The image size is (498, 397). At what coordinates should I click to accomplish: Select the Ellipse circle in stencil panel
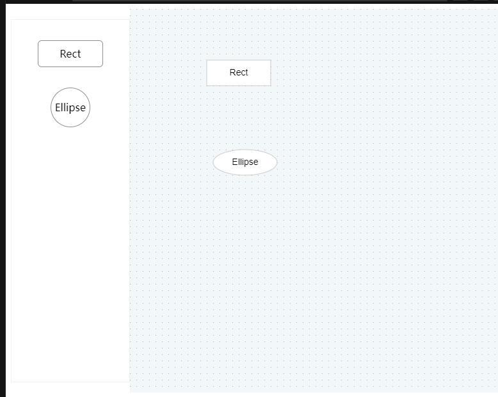(x=70, y=107)
